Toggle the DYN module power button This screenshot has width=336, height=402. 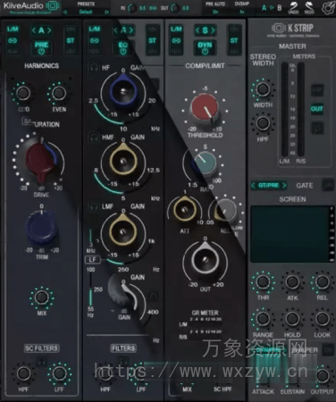pyautogui.click(x=205, y=47)
